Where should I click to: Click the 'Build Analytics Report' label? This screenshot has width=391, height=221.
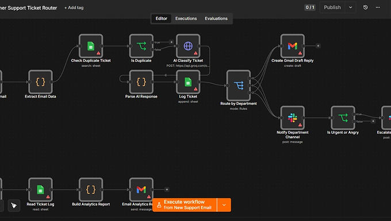(x=91, y=204)
